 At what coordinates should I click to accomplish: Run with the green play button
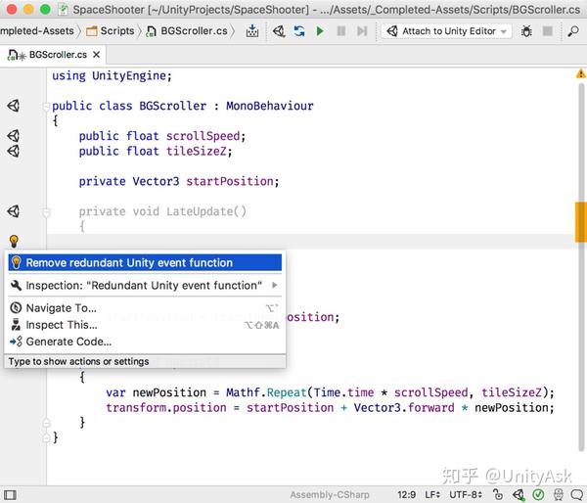(320, 31)
